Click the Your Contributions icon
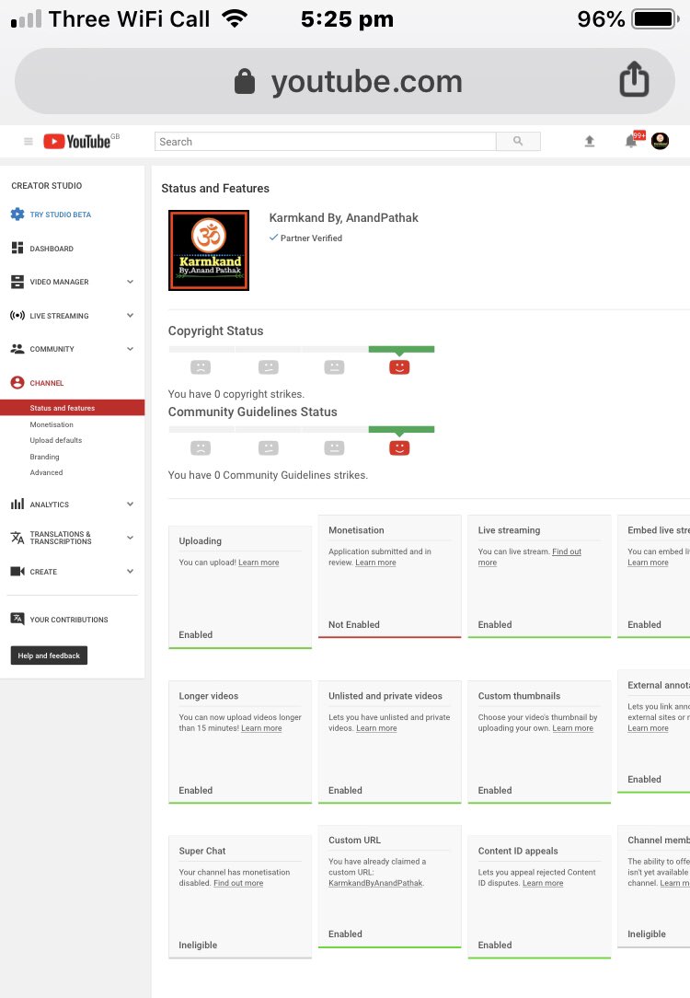 click(17, 619)
